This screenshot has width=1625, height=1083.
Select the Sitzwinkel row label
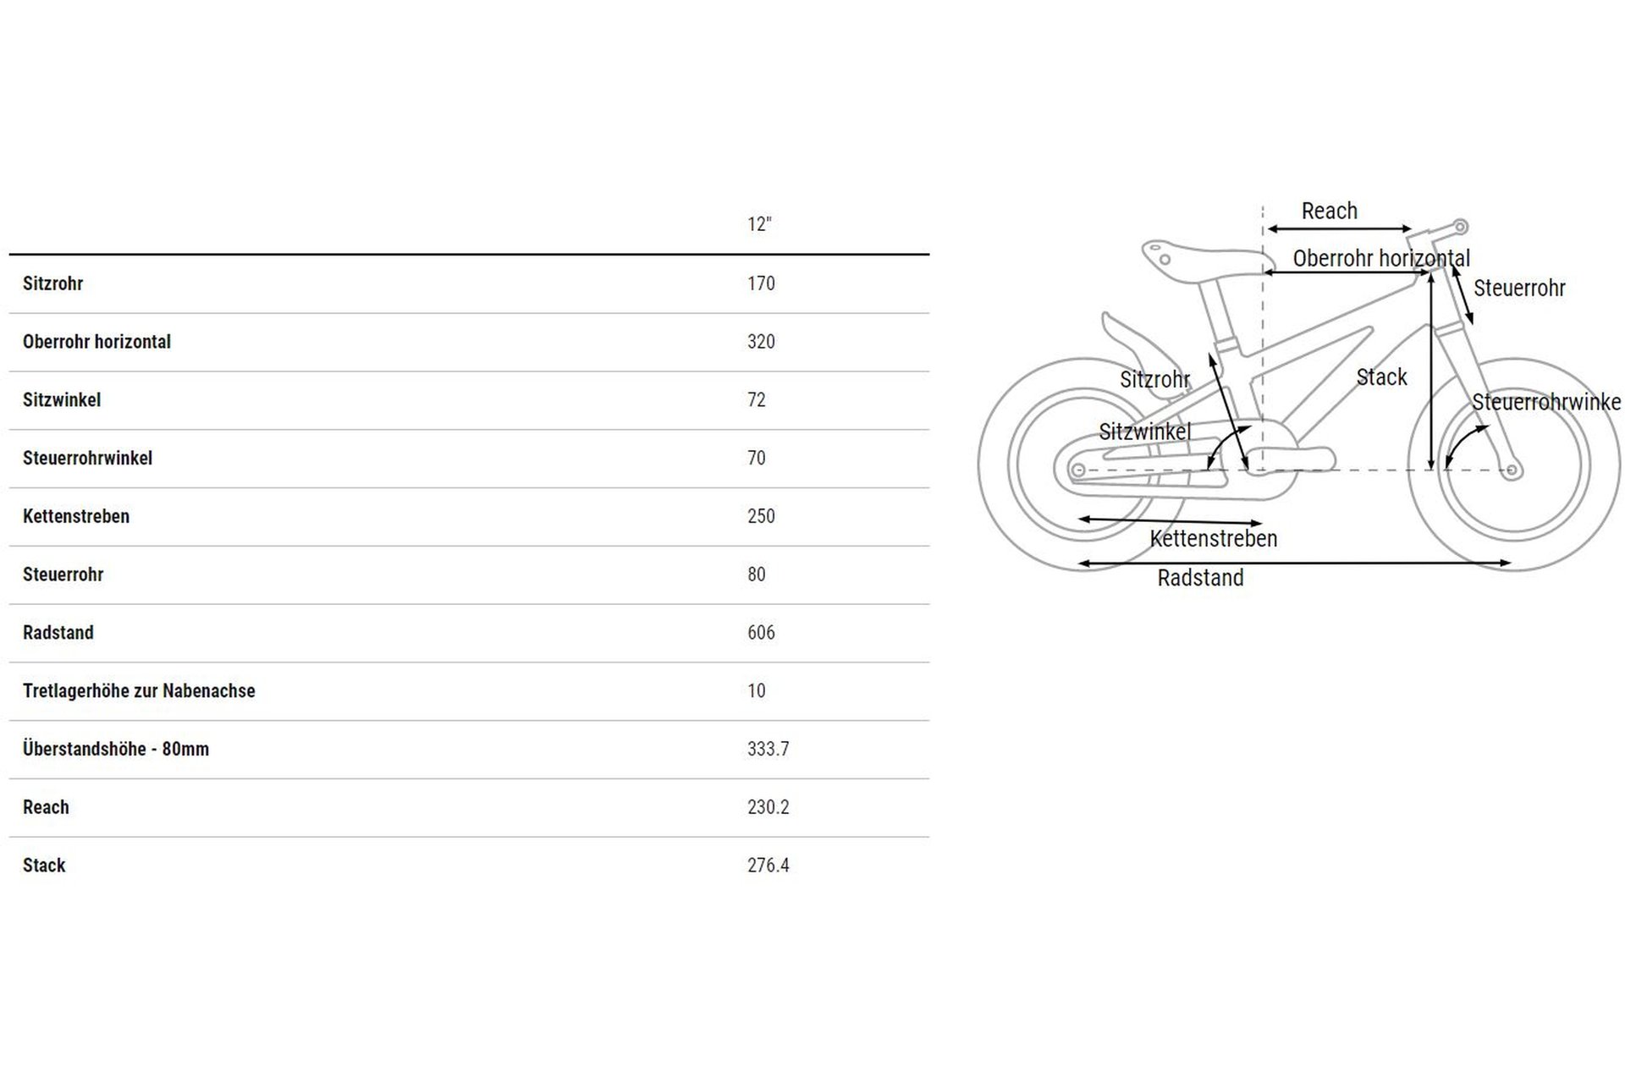coord(62,399)
